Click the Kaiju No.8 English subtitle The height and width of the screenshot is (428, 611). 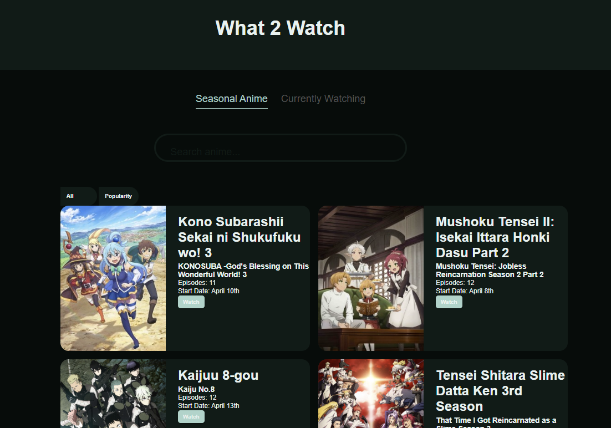pos(196,389)
